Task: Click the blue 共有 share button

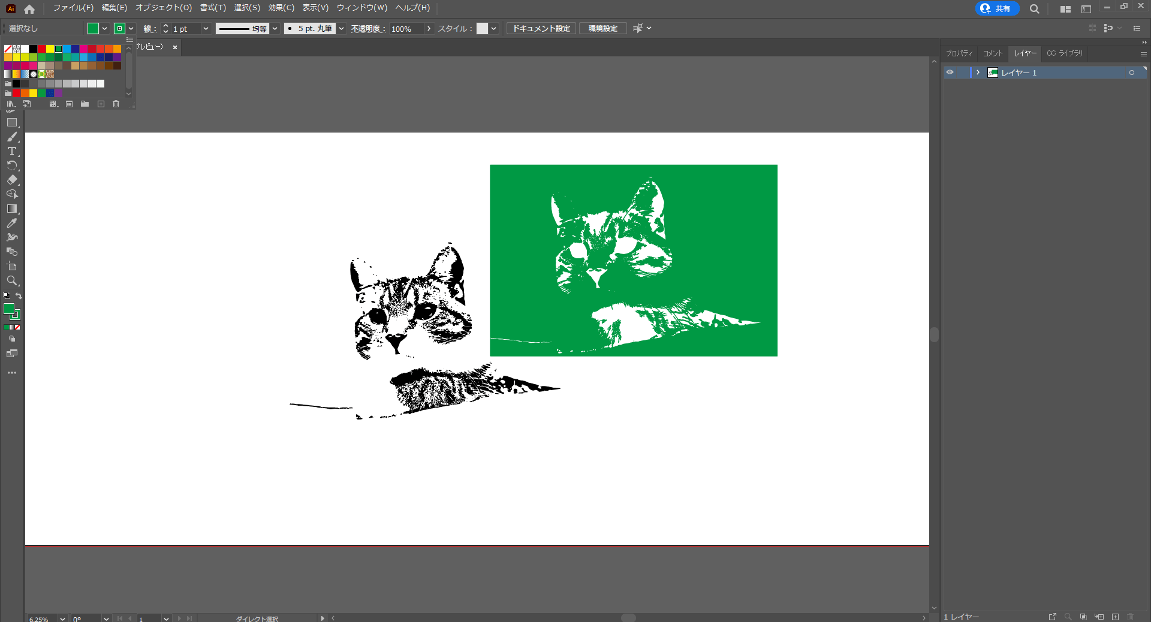Action: click(x=997, y=8)
